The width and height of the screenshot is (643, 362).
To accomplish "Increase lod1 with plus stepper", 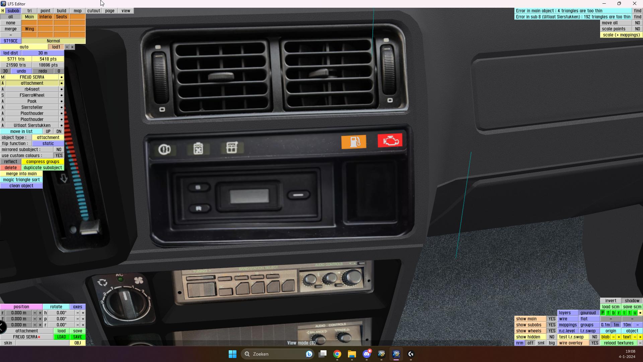I will coord(72,47).
